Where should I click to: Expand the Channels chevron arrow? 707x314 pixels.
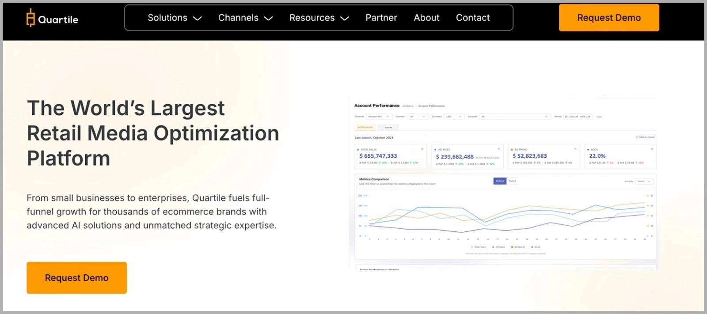tap(268, 19)
